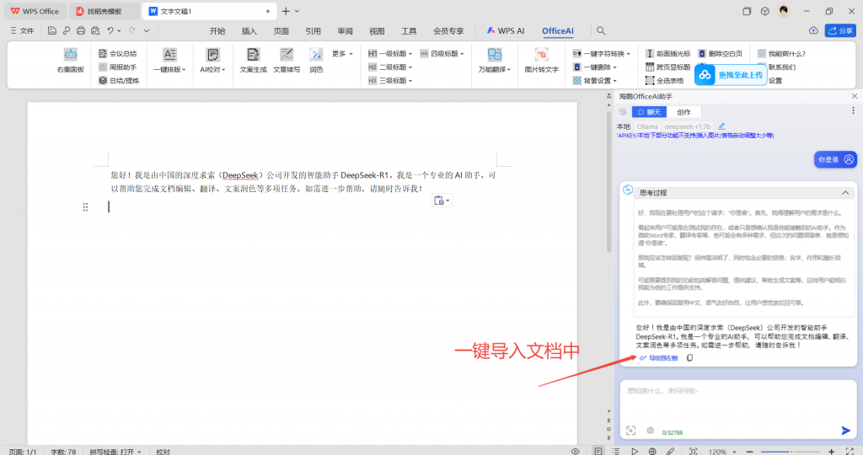Select the 跨页显标题 cross-page heading tool

point(667,67)
